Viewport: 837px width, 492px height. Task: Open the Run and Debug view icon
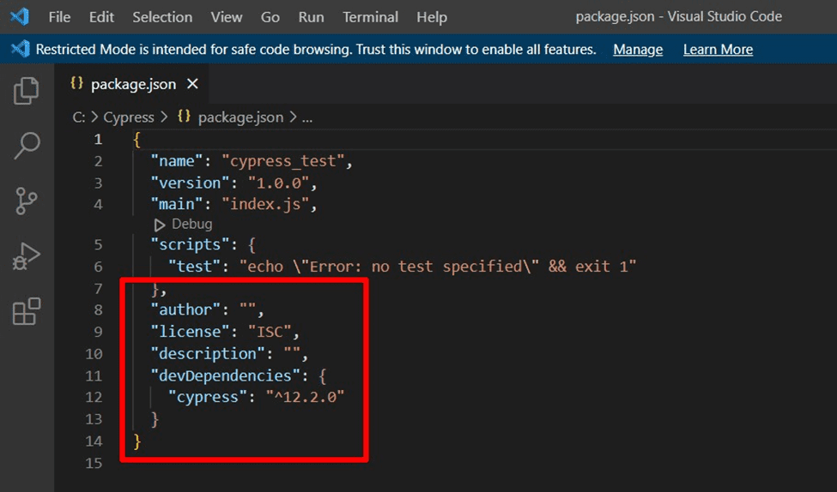(x=27, y=255)
